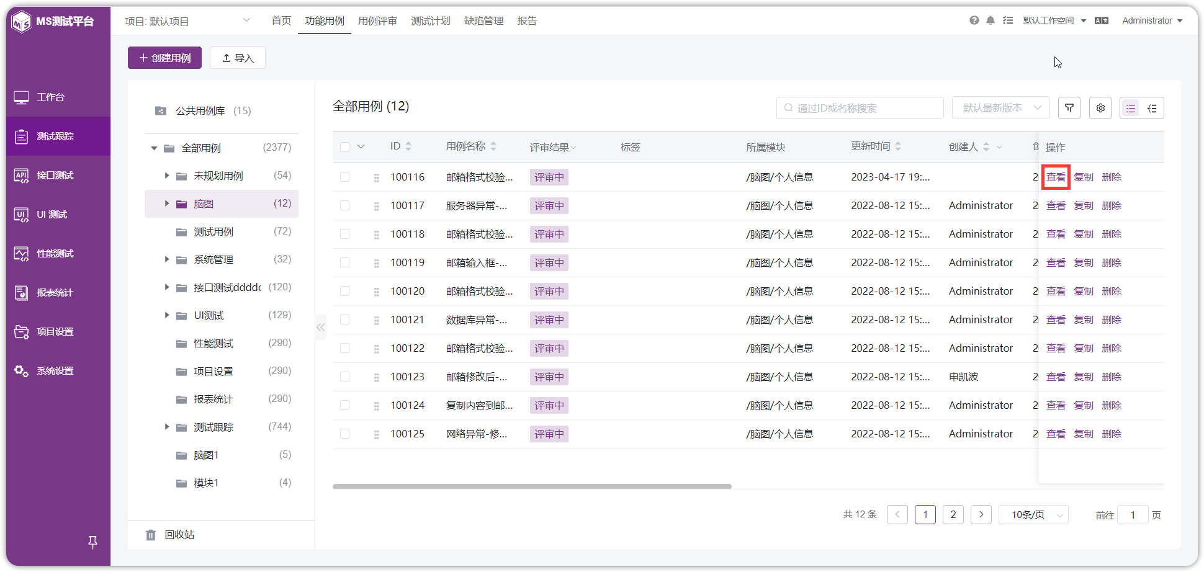Open the notifications bell icon
The height and width of the screenshot is (572, 1204).
(991, 20)
